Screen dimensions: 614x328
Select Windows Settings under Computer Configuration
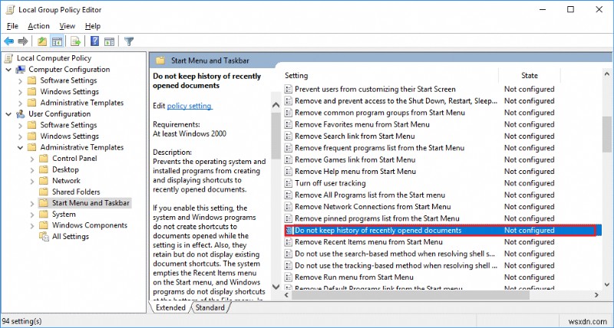69,91
